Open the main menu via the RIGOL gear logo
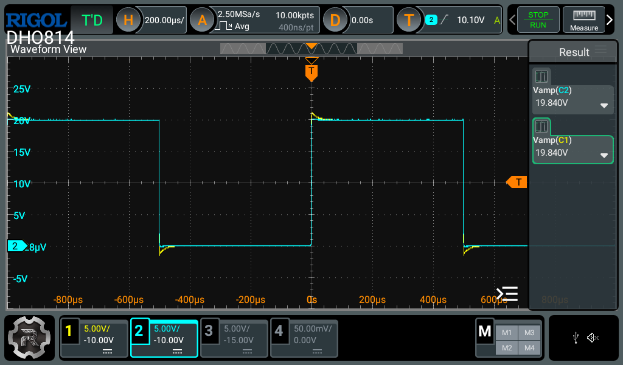This screenshot has width=623, height=365. [29, 338]
